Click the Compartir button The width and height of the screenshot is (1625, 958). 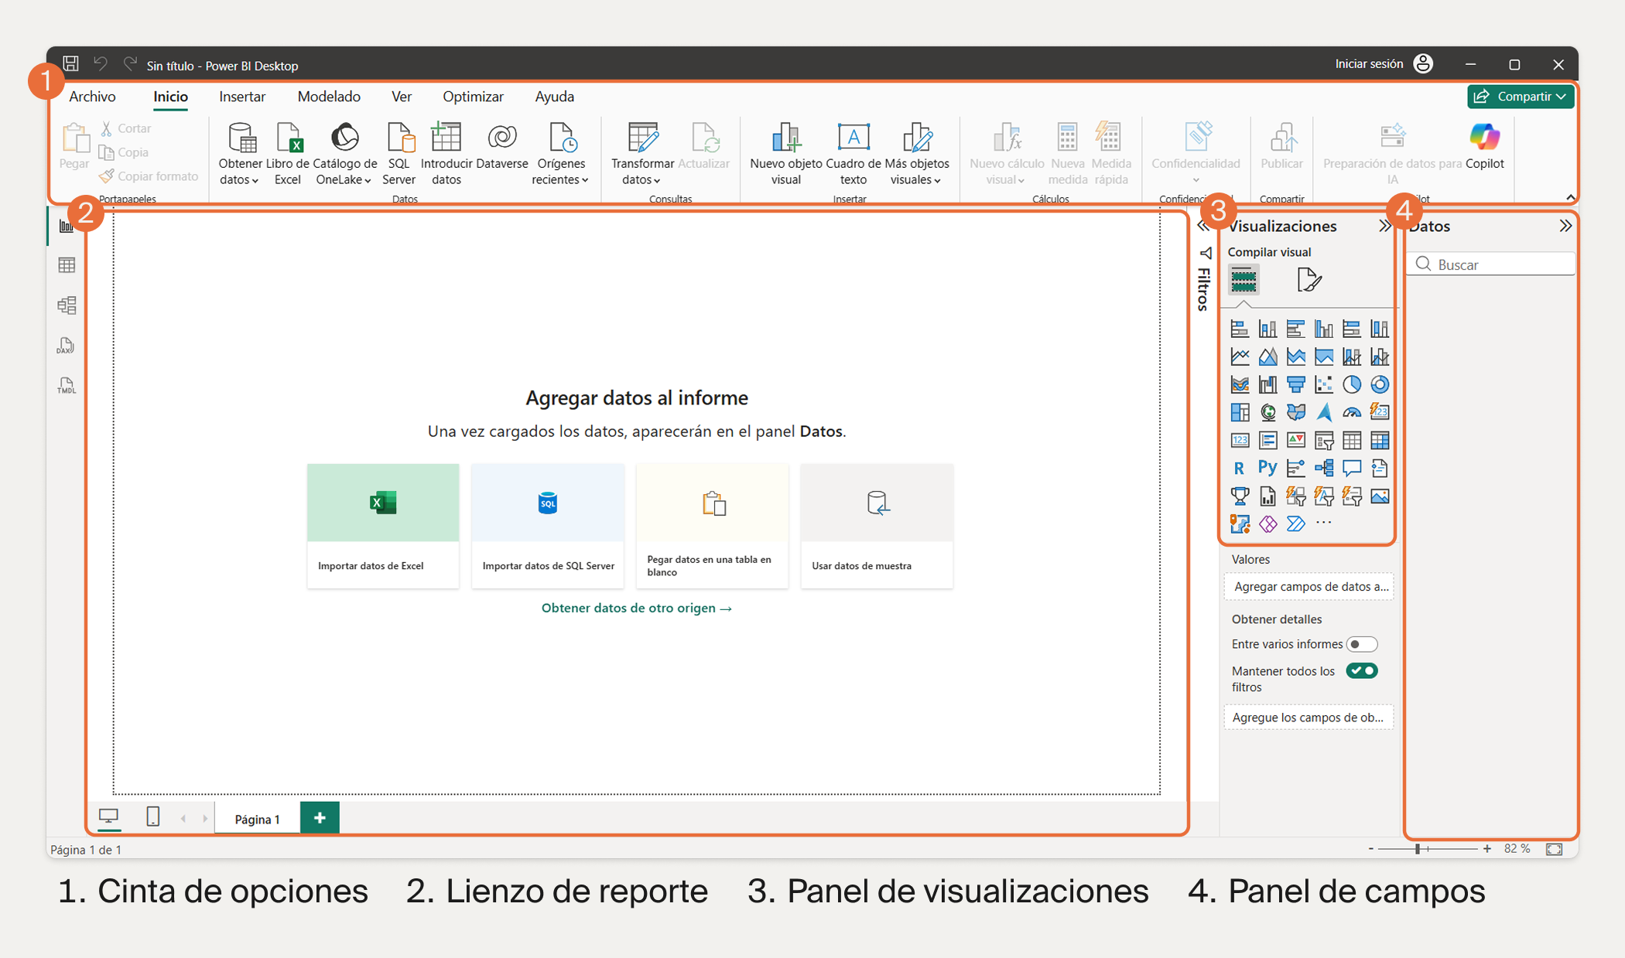[1520, 97]
